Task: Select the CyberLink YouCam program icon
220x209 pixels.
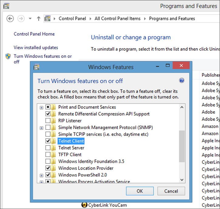Action: pyautogui.click(x=84, y=205)
